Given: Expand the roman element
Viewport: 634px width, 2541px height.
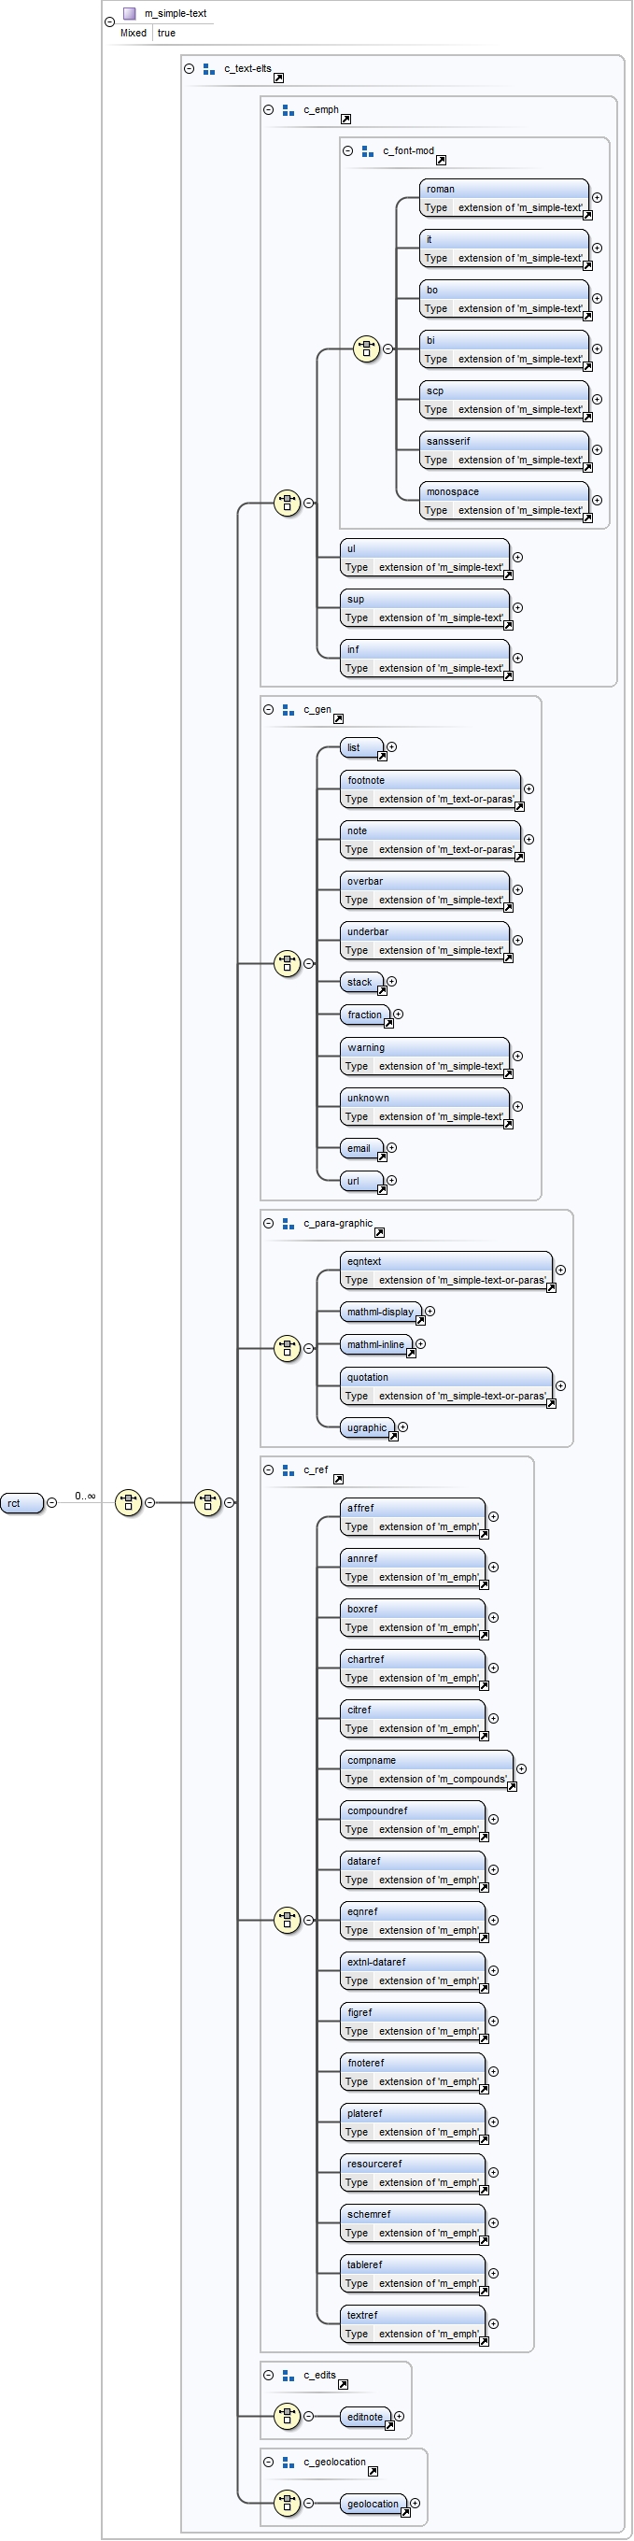Looking at the screenshot, I should [x=597, y=197].
